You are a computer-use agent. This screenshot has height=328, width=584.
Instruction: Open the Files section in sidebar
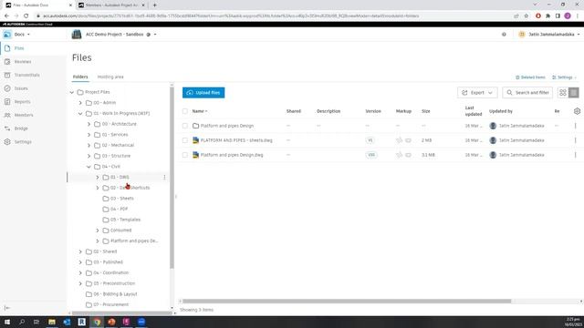click(x=19, y=48)
